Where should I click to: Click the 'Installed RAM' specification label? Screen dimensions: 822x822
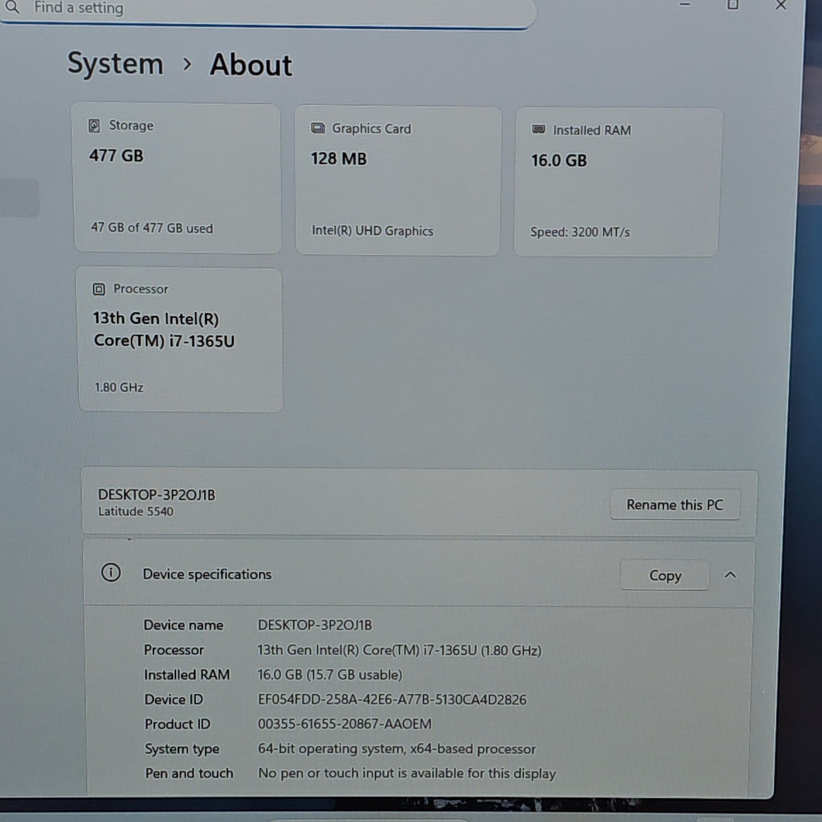click(x=187, y=675)
